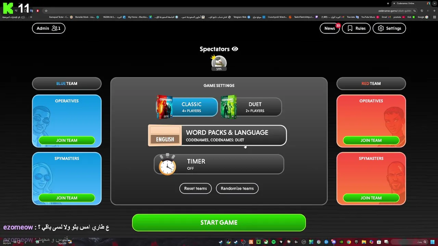The height and width of the screenshot is (246, 438).
Task: Open Task View from the taskbar
Action: (x=386, y=242)
